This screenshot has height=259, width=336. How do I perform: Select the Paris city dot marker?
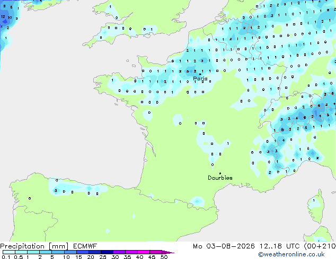(x=200, y=74)
